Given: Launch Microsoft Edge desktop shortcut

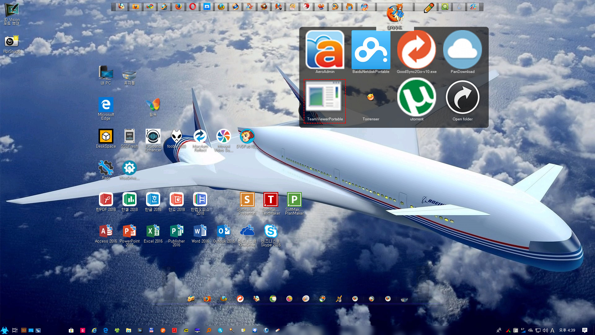Looking at the screenshot, I should point(106,108).
